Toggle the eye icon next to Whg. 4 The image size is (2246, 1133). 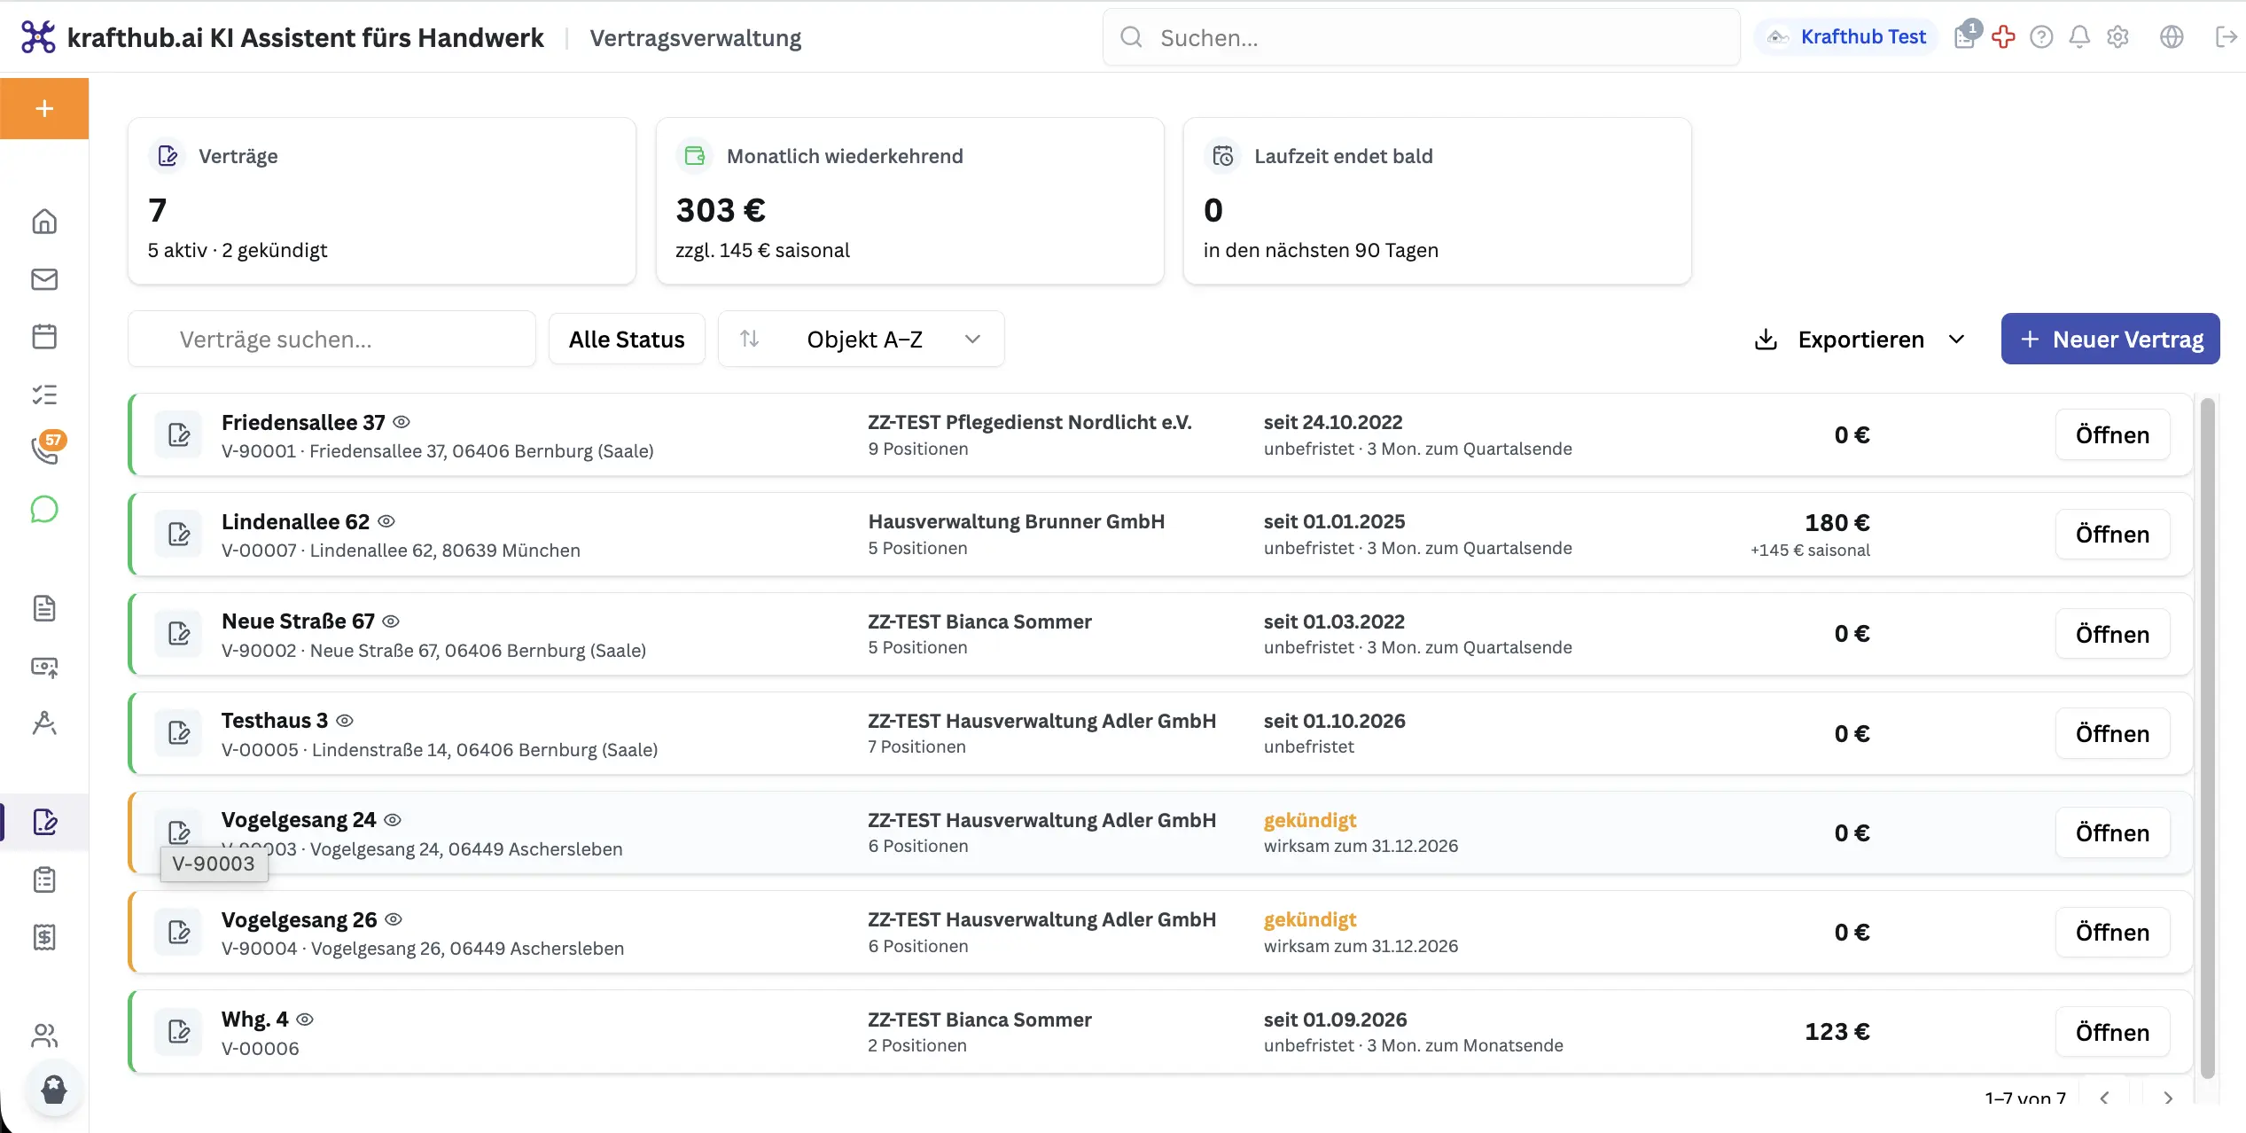tap(305, 1020)
